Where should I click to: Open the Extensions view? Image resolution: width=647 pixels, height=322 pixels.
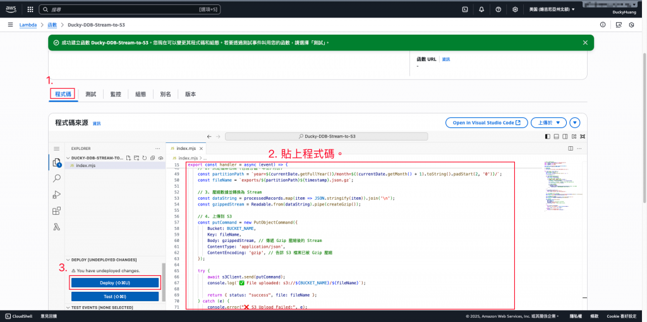pos(56,211)
